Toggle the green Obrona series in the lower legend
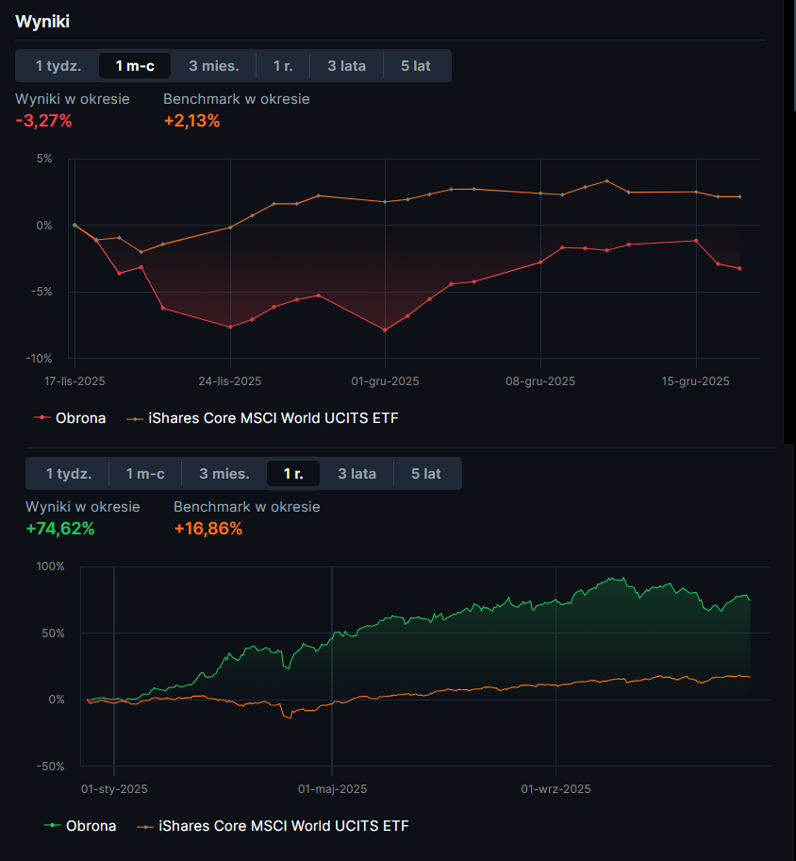The image size is (796, 861). point(91,826)
